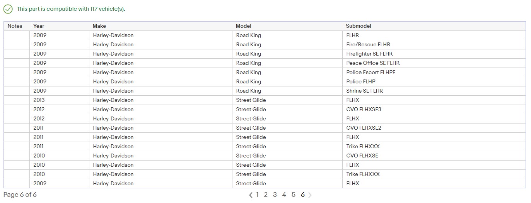Click the Shrine SE FLHR submodel

[365, 91]
